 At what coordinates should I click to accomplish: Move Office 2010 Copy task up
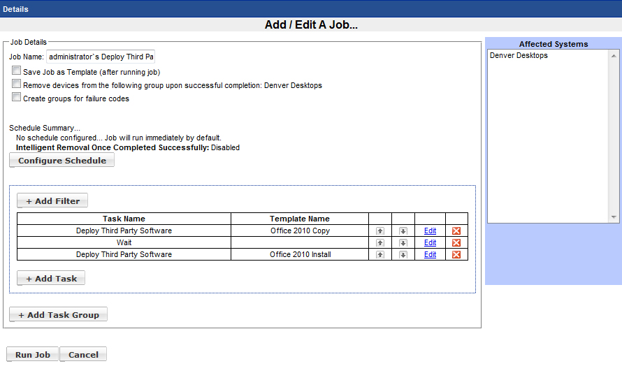point(379,231)
